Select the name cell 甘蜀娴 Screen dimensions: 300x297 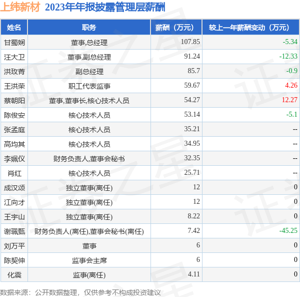pos(14,43)
